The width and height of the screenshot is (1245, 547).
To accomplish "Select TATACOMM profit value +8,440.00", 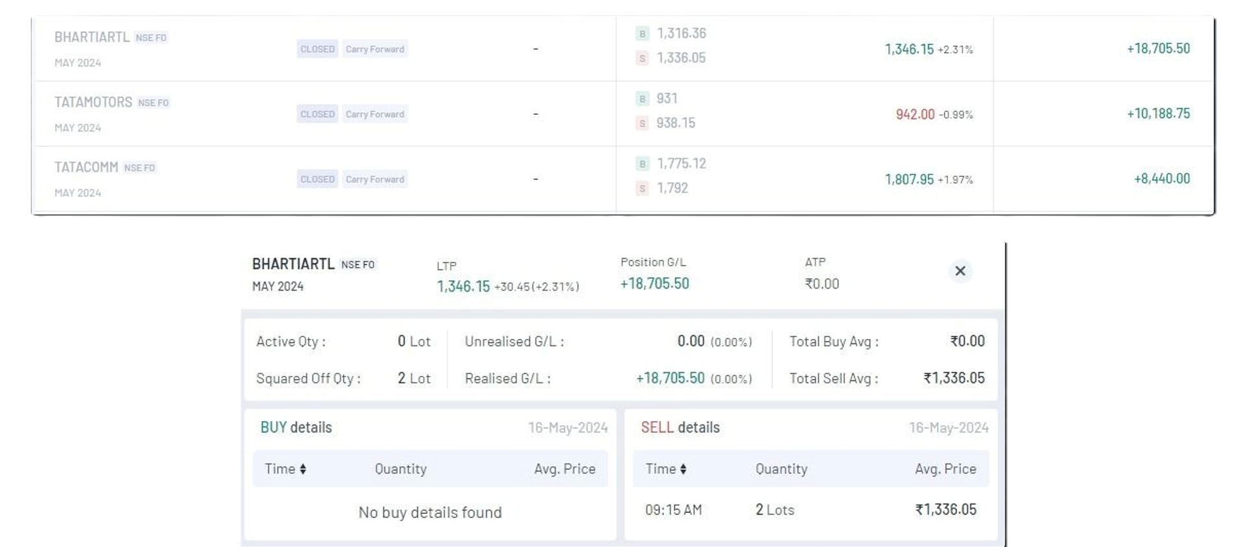I will click(x=1162, y=179).
